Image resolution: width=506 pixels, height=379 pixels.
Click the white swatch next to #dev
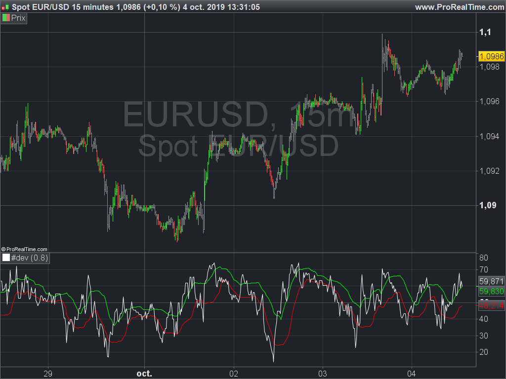click(6, 258)
